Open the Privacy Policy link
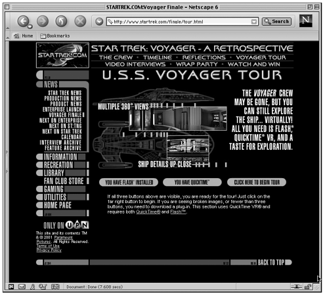Screen dimensions: 325x295 pos(49,250)
